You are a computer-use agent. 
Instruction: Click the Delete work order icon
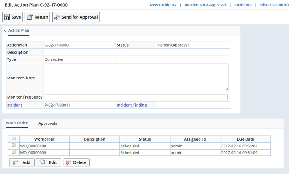(69, 162)
